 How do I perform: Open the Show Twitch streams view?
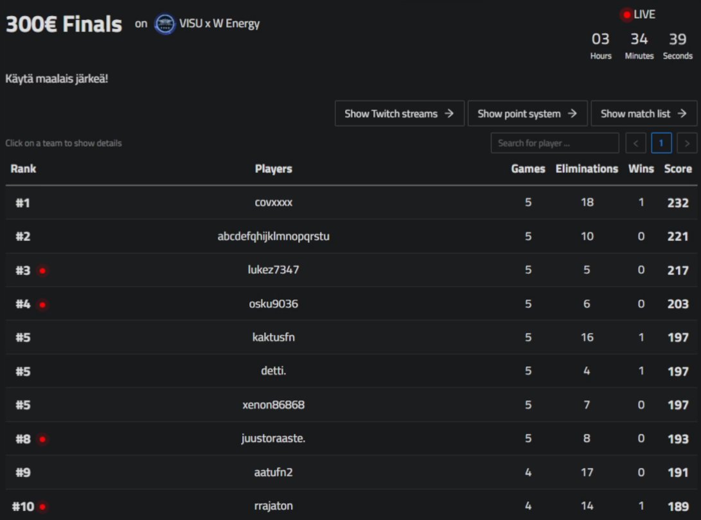point(400,113)
